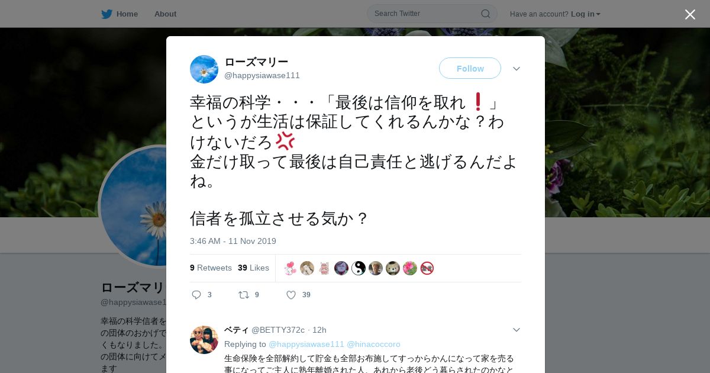Like the tweet with heart icon
Viewport: 710px width, 373px height.
pos(291,295)
